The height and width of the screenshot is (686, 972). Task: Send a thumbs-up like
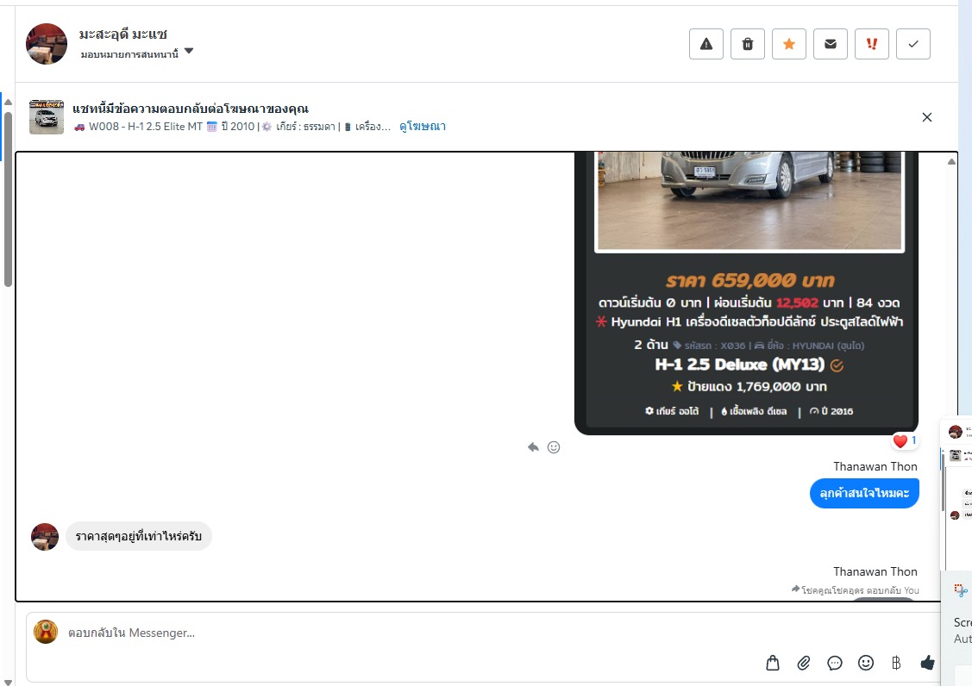[x=927, y=663]
